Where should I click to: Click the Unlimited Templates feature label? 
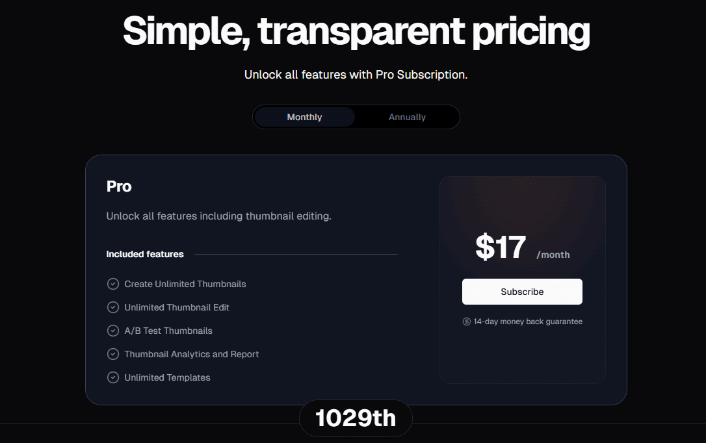tap(167, 377)
